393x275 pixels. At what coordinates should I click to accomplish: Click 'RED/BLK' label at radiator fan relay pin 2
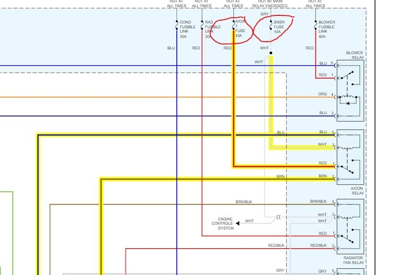318,245
